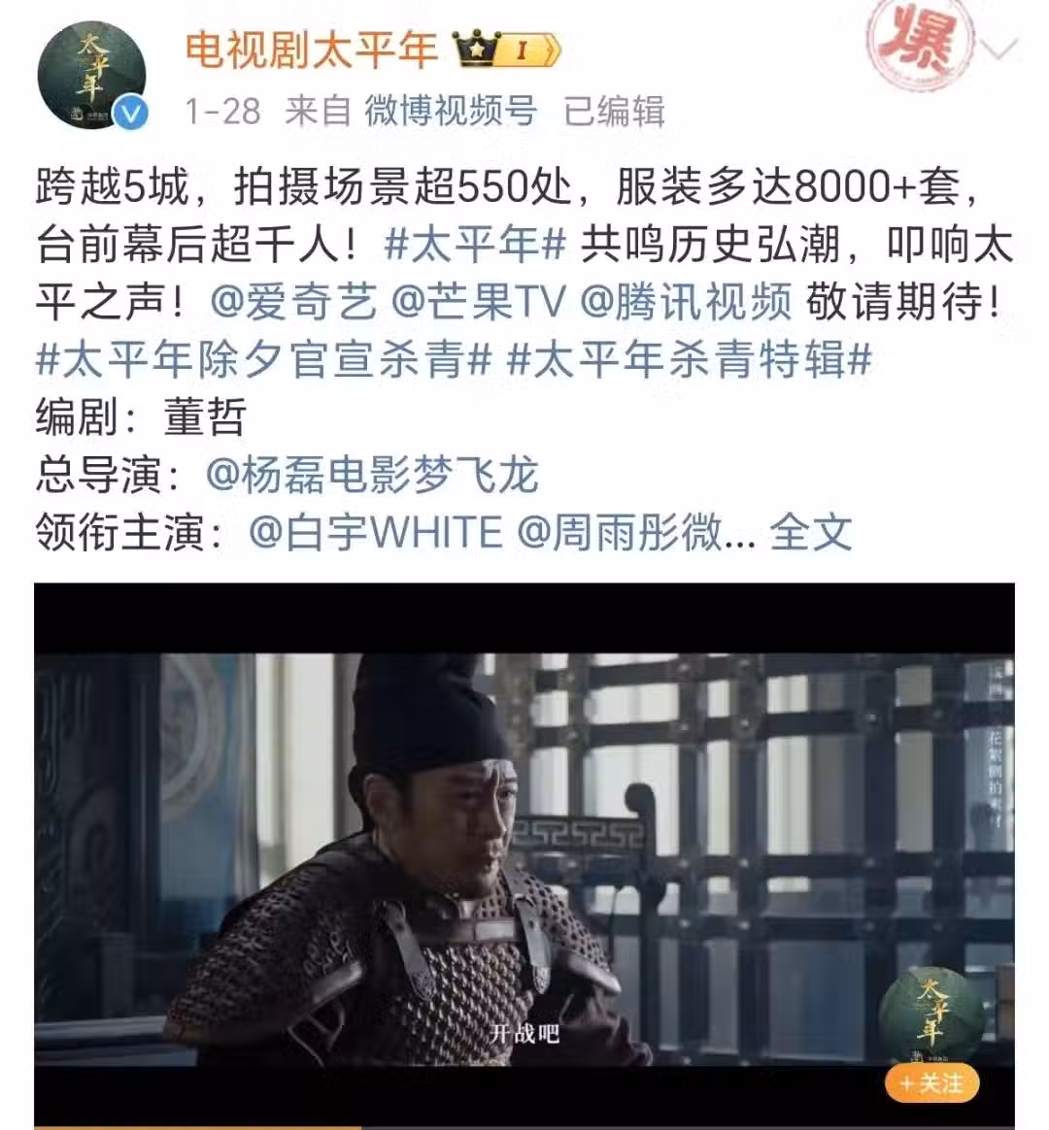Click the red 爆 hot stamp
The image size is (1049, 1130).
pos(919,43)
